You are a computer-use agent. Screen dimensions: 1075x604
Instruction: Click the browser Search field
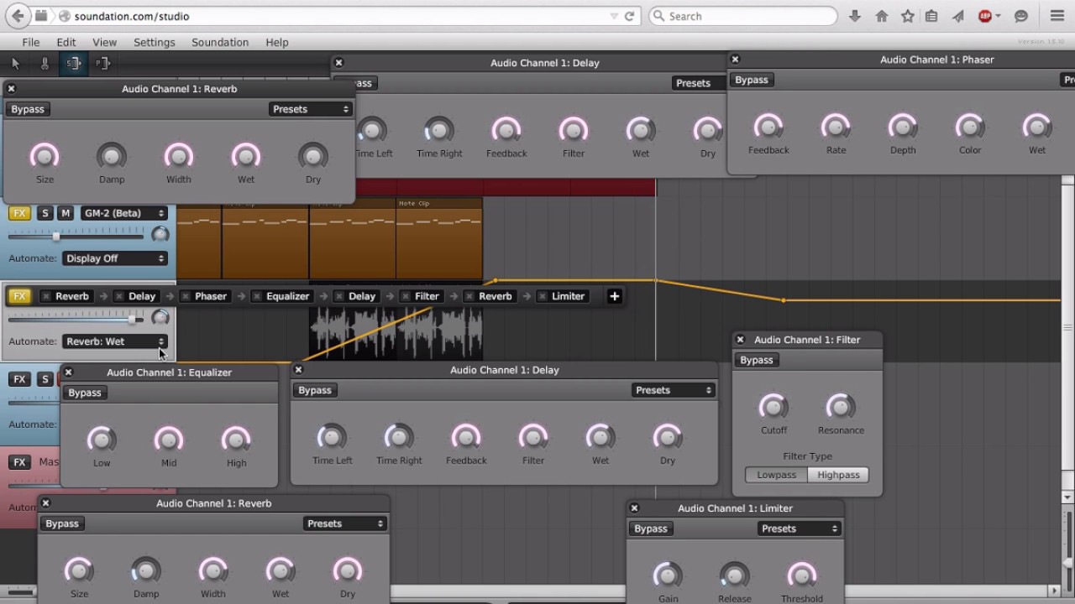(x=743, y=16)
